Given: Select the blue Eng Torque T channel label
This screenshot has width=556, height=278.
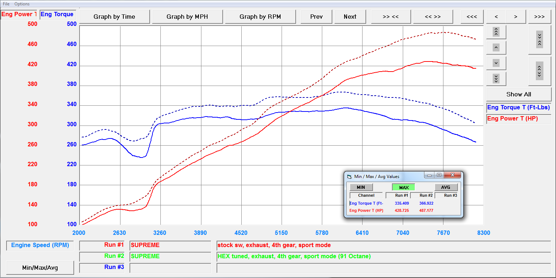Looking at the screenshot, I should coord(519,108).
